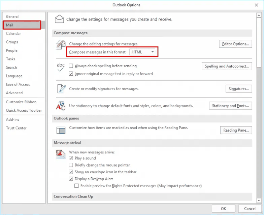Open Ease of Access settings
Viewport: 264px width, 215px height.
coord(24,84)
